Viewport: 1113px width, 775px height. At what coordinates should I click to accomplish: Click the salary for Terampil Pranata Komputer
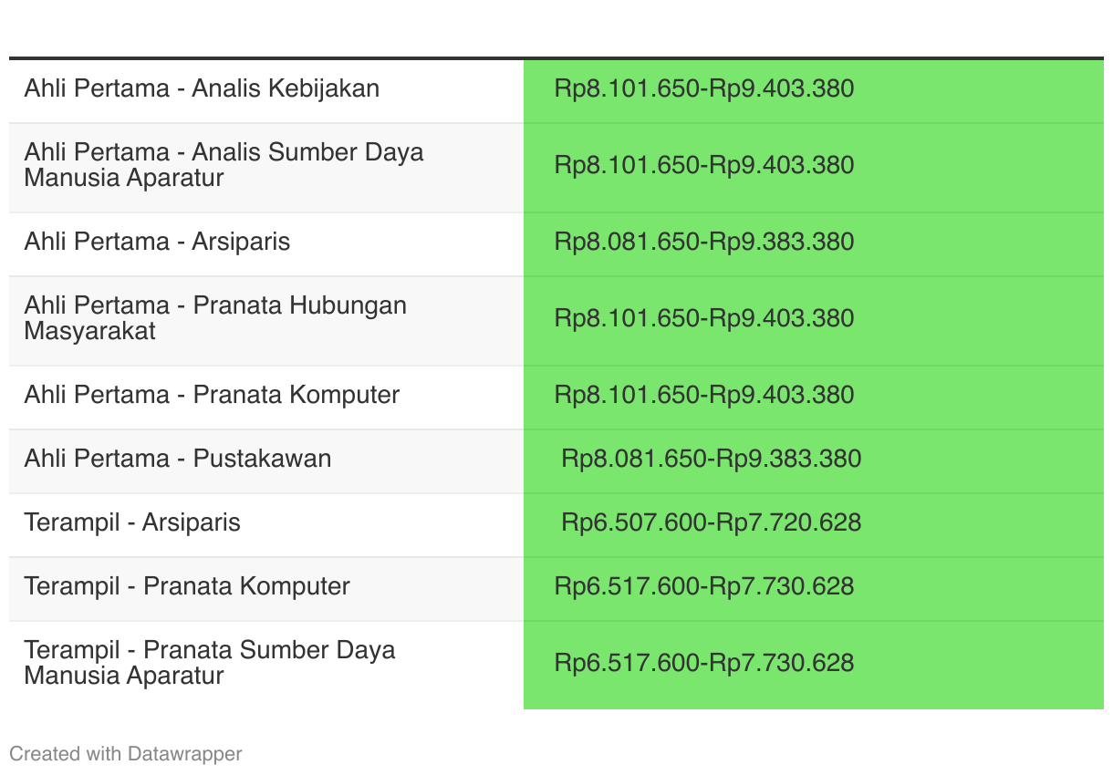[x=704, y=586]
